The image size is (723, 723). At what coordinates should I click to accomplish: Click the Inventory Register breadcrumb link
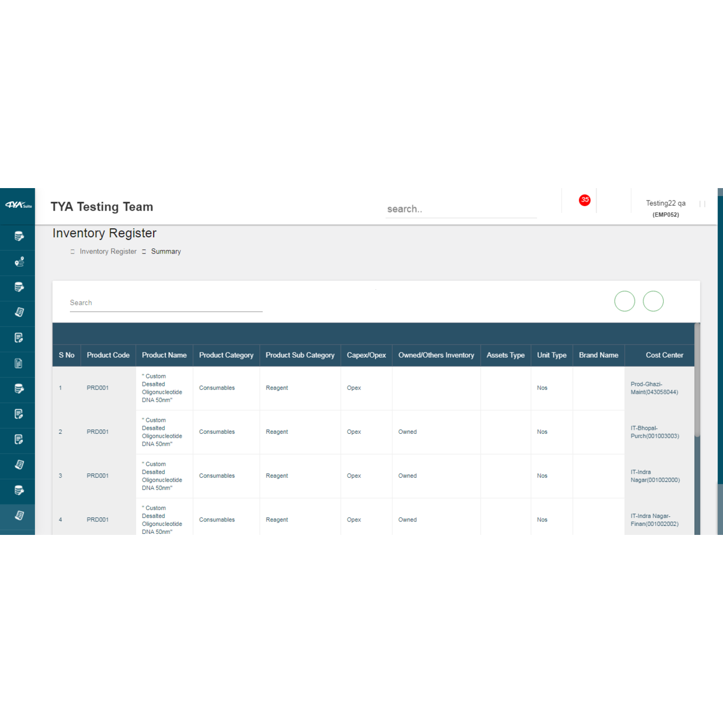coord(108,252)
